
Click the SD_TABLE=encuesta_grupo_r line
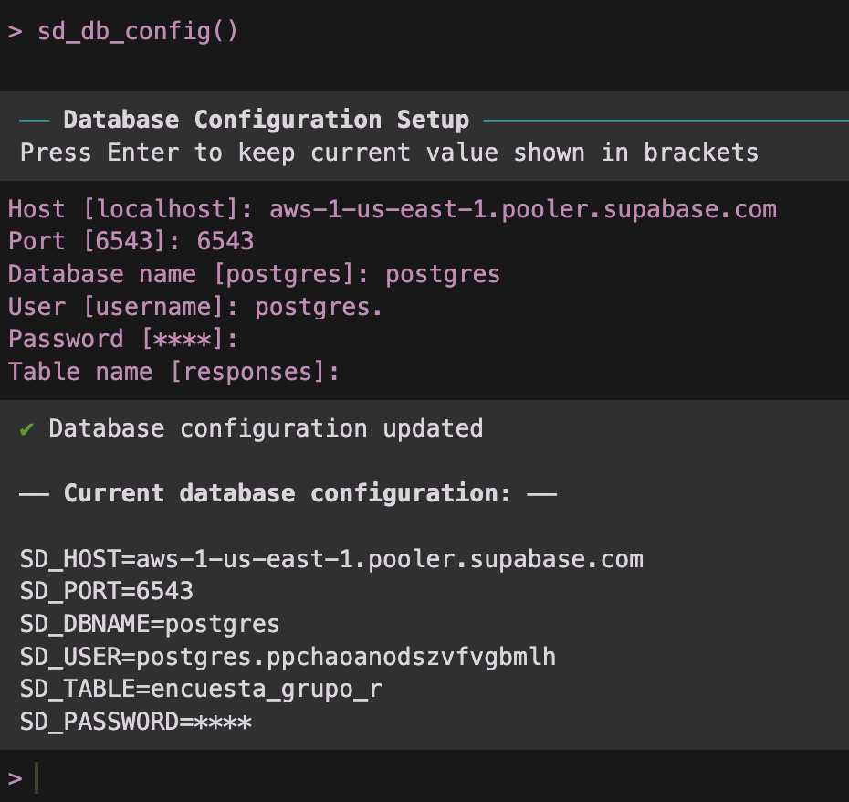[x=201, y=689]
